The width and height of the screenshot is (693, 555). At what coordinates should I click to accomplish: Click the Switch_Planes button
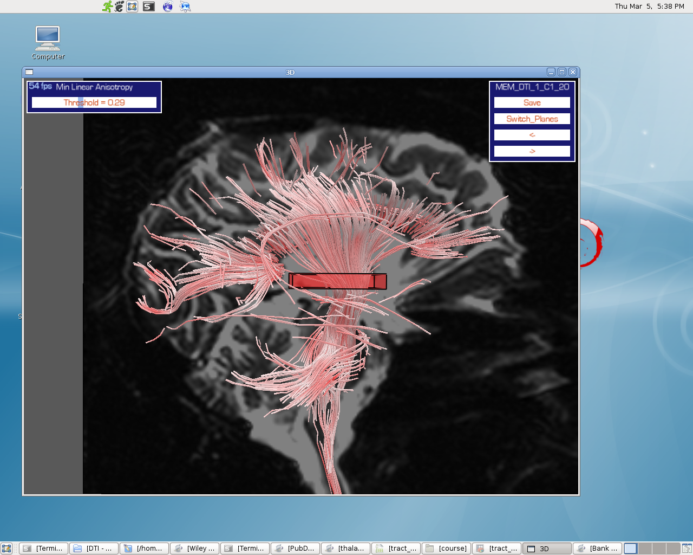pyautogui.click(x=532, y=119)
